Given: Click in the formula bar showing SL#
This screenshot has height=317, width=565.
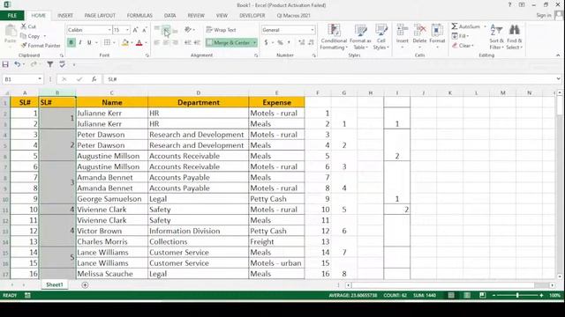Looking at the screenshot, I should (329, 79).
